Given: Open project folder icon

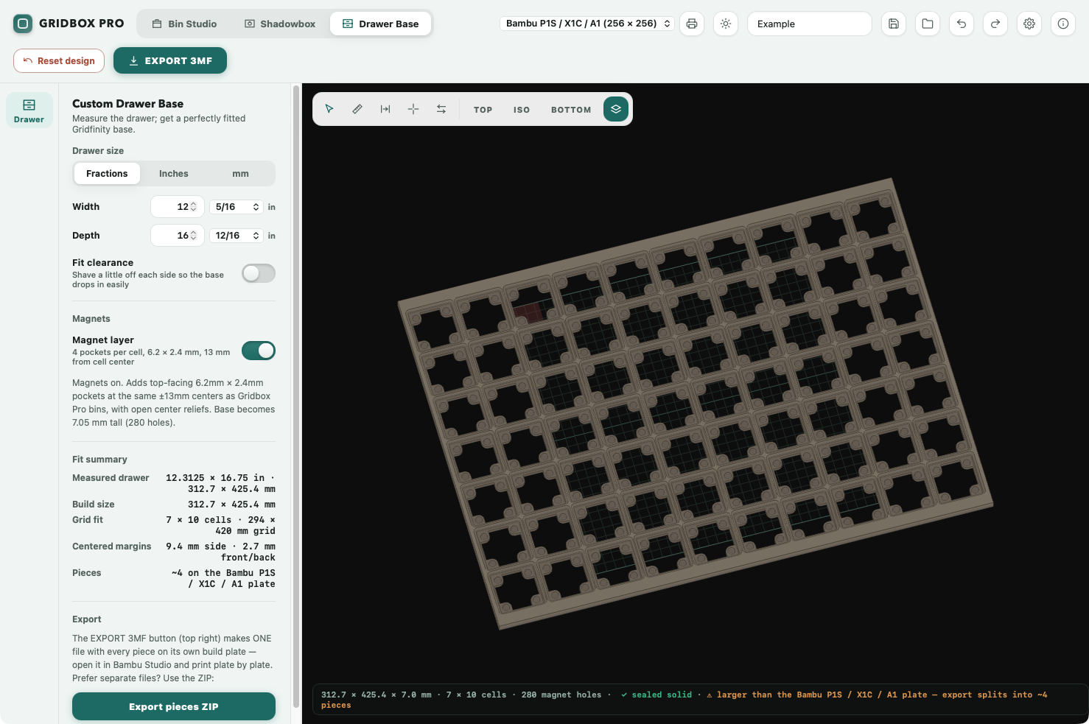Looking at the screenshot, I should 928,24.
